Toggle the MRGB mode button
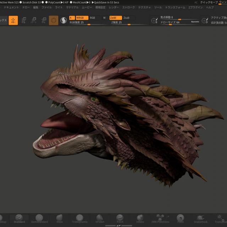 click(82, 18)
